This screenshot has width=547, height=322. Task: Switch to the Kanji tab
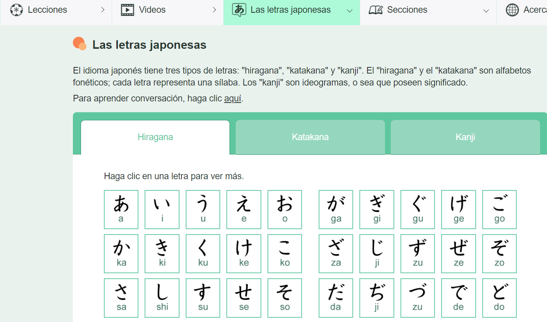click(465, 137)
